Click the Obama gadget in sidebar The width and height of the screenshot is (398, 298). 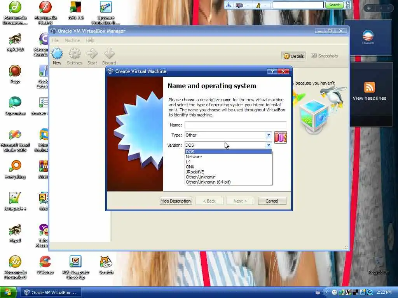[x=368, y=37]
